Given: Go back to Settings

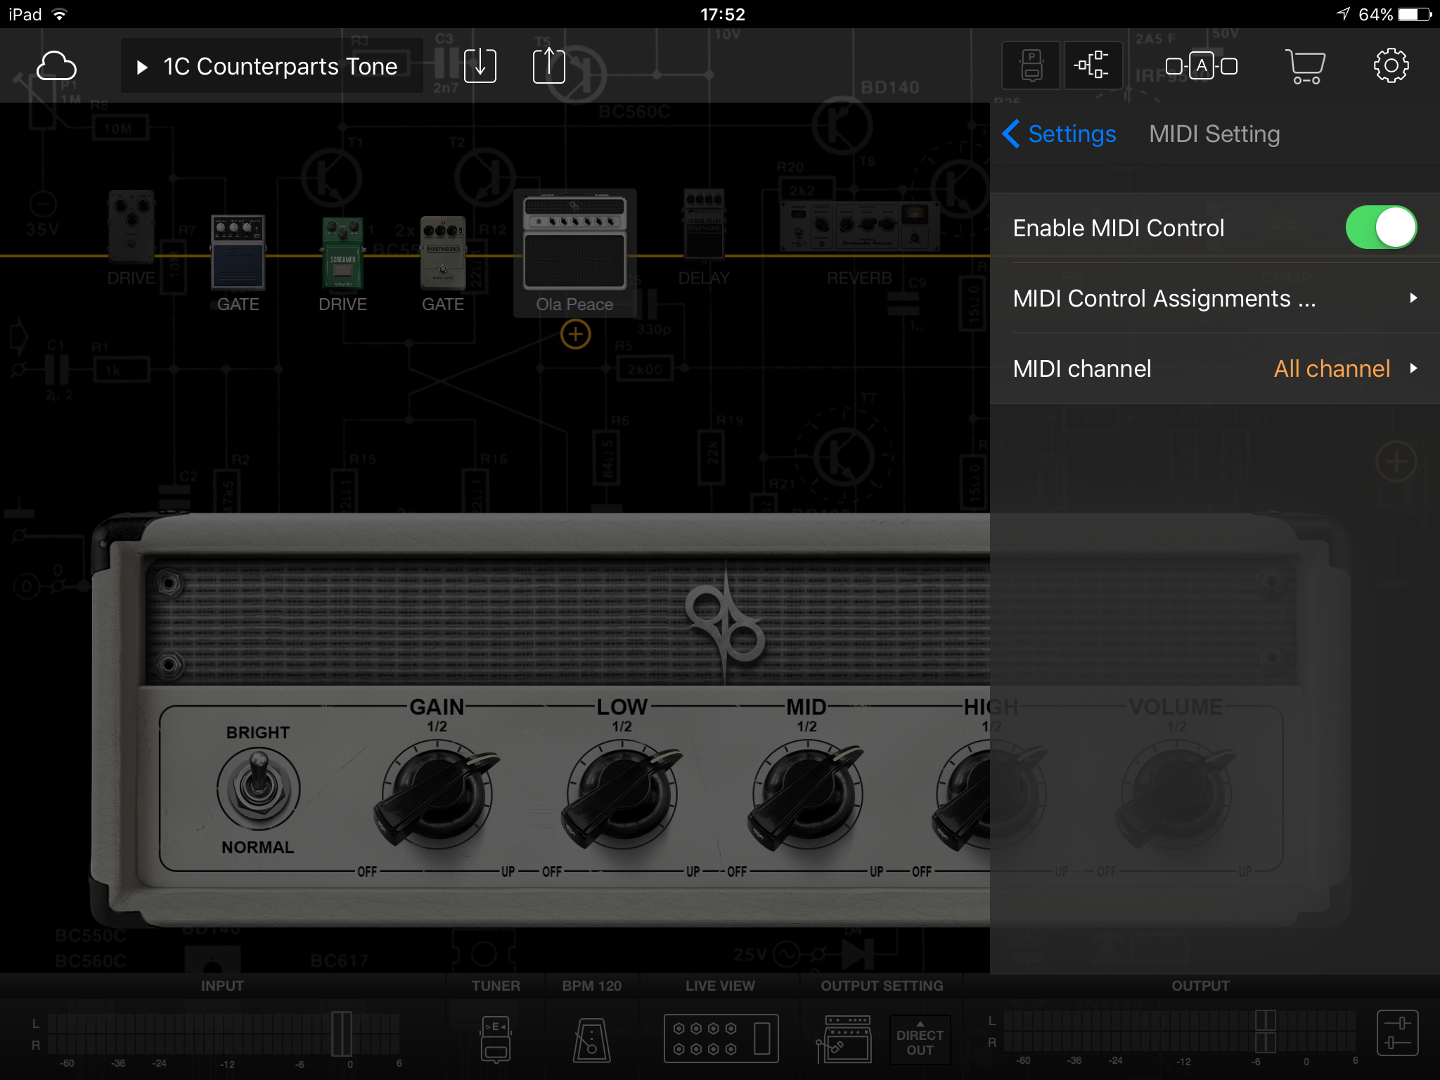Looking at the screenshot, I should 1060,134.
